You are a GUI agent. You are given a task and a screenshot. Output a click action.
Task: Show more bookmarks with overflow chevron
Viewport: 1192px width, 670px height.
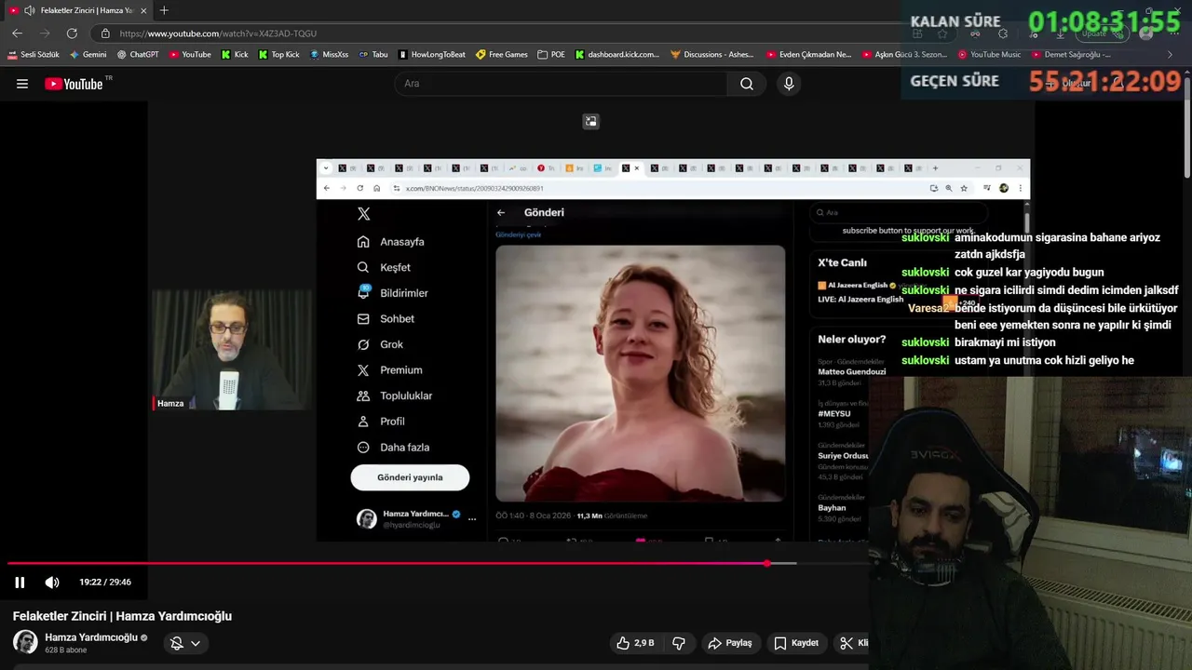click(x=1170, y=55)
